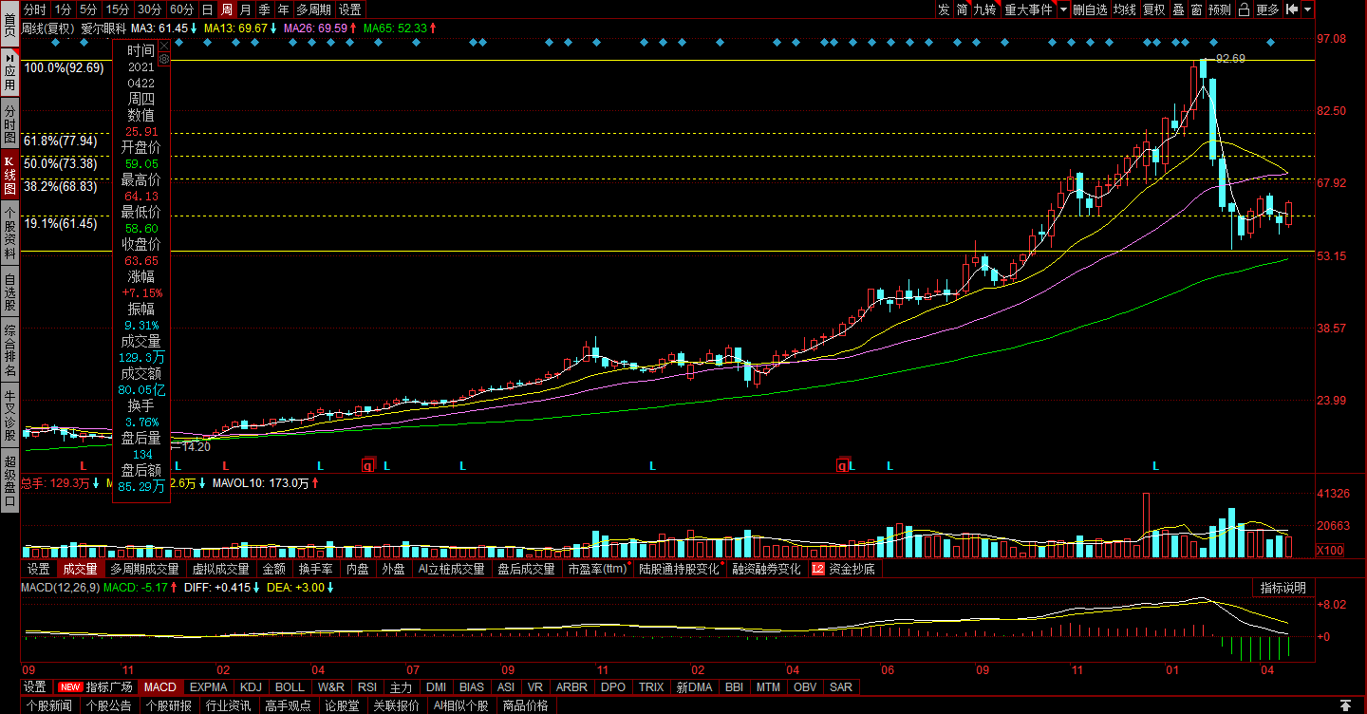Open 分时图 sidebar tab
This screenshot has width=1367, height=714.
click(x=9, y=123)
